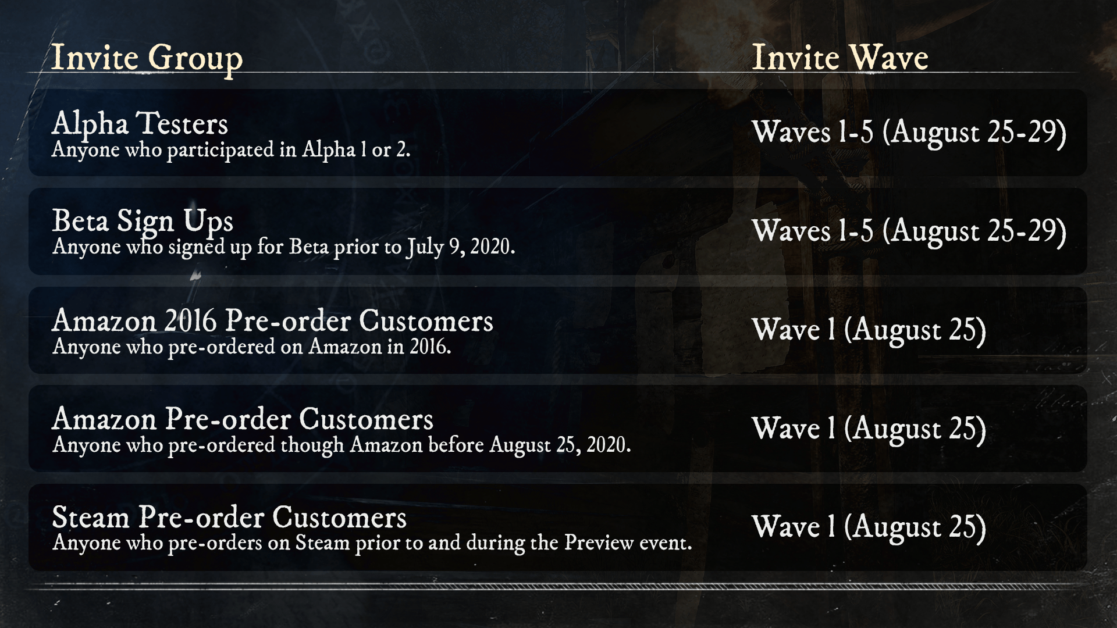Select Amazon 2016 row Wave 1 date

click(x=869, y=330)
